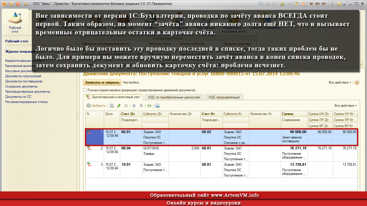
Task: Click the 2,000 quantity cell
Action: pyautogui.click(x=185, y=148)
